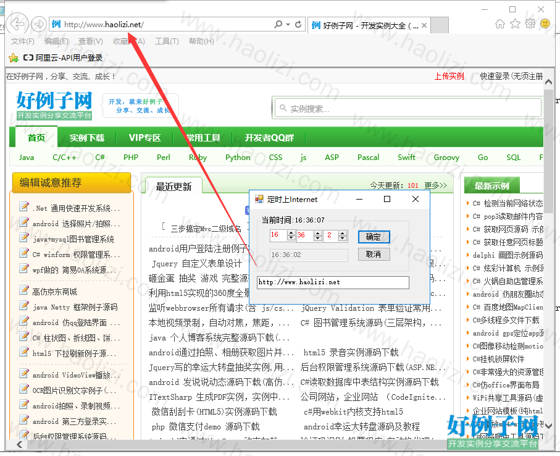Open the Swift category link
This screenshot has height=456, width=560.
406,157
